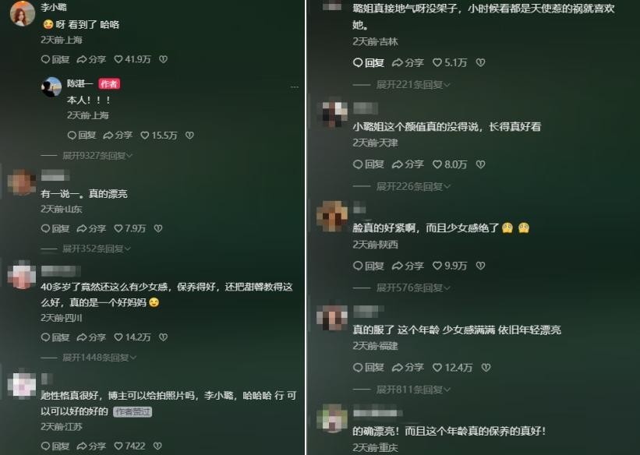This screenshot has height=455, width=640.
Task: Expand the 576 replies under 陕西 comment
Action: (413, 288)
